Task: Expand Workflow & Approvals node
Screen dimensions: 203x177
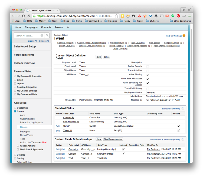Action: (x=18, y=149)
